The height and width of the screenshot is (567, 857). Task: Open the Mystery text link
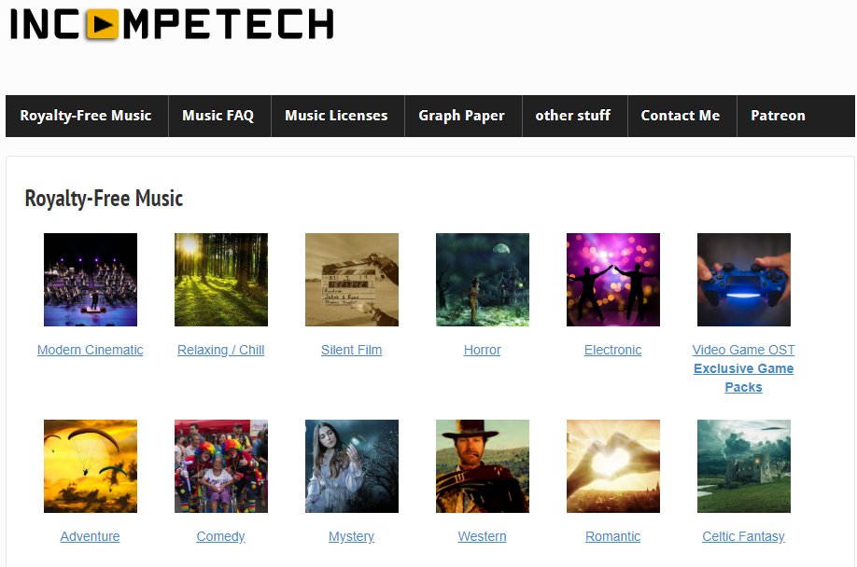pyautogui.click(x=351, y=536)
